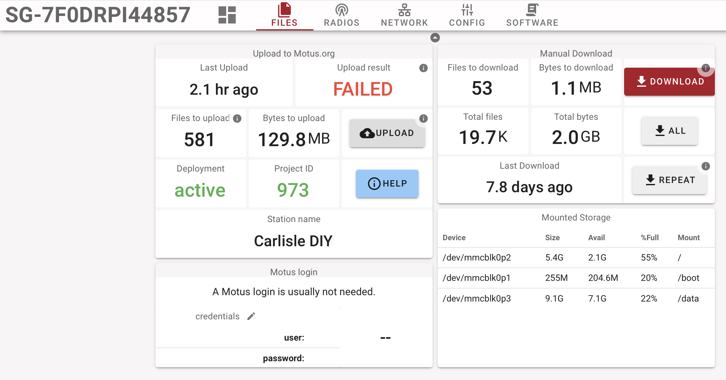Open the Software tab
This screenshot has height=380, width=726.
pyautogui.click(x=532, y=15)
